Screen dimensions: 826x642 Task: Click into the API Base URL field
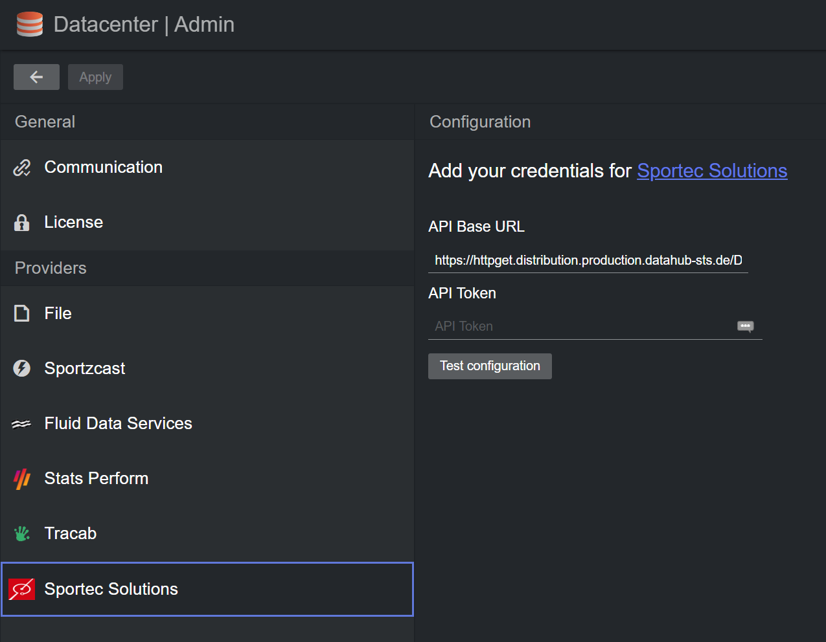coord(588,260)
